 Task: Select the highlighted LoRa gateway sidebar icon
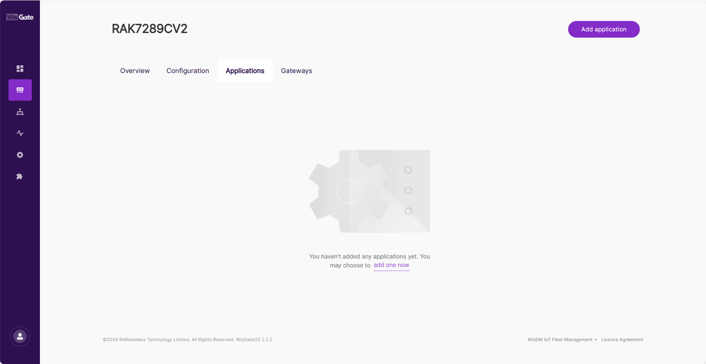20,90
